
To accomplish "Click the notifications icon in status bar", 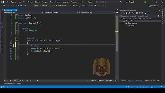I will coord(161,87).
